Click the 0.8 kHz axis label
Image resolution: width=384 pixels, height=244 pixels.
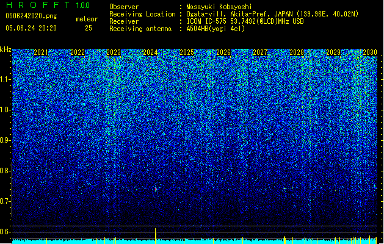(5, 171)
